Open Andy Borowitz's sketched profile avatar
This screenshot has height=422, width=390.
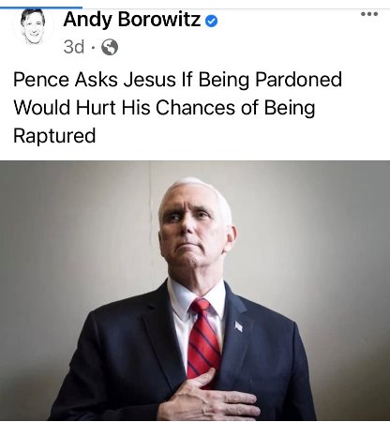[33, 26]
